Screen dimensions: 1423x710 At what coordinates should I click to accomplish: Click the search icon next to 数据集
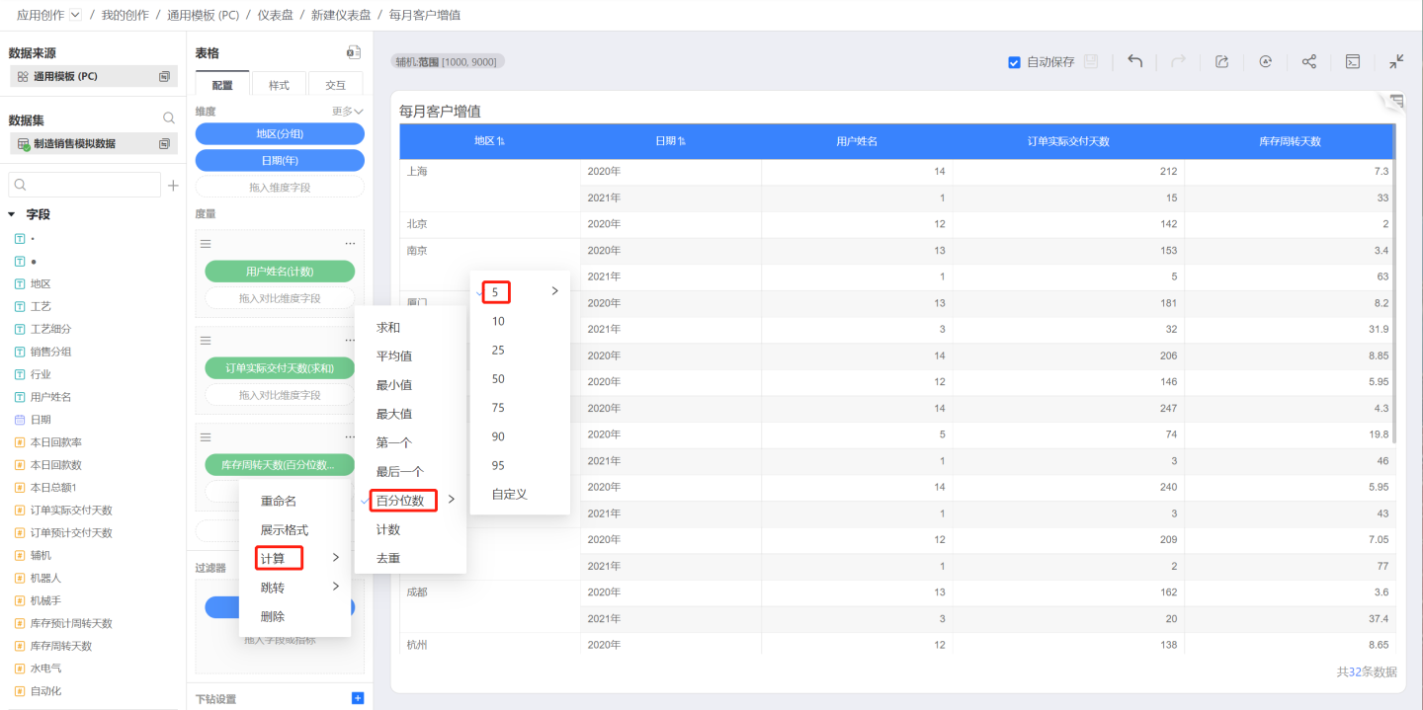point(169,118)
